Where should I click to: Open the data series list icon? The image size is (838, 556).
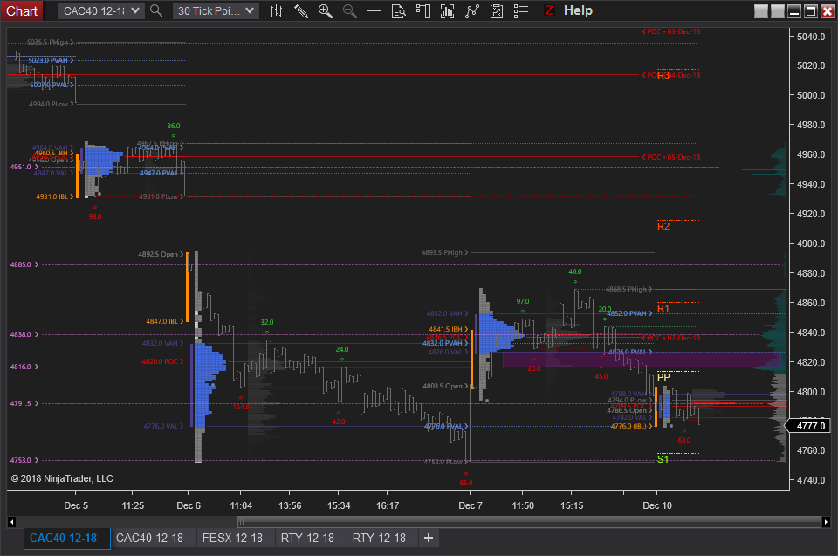pos(521,10)
